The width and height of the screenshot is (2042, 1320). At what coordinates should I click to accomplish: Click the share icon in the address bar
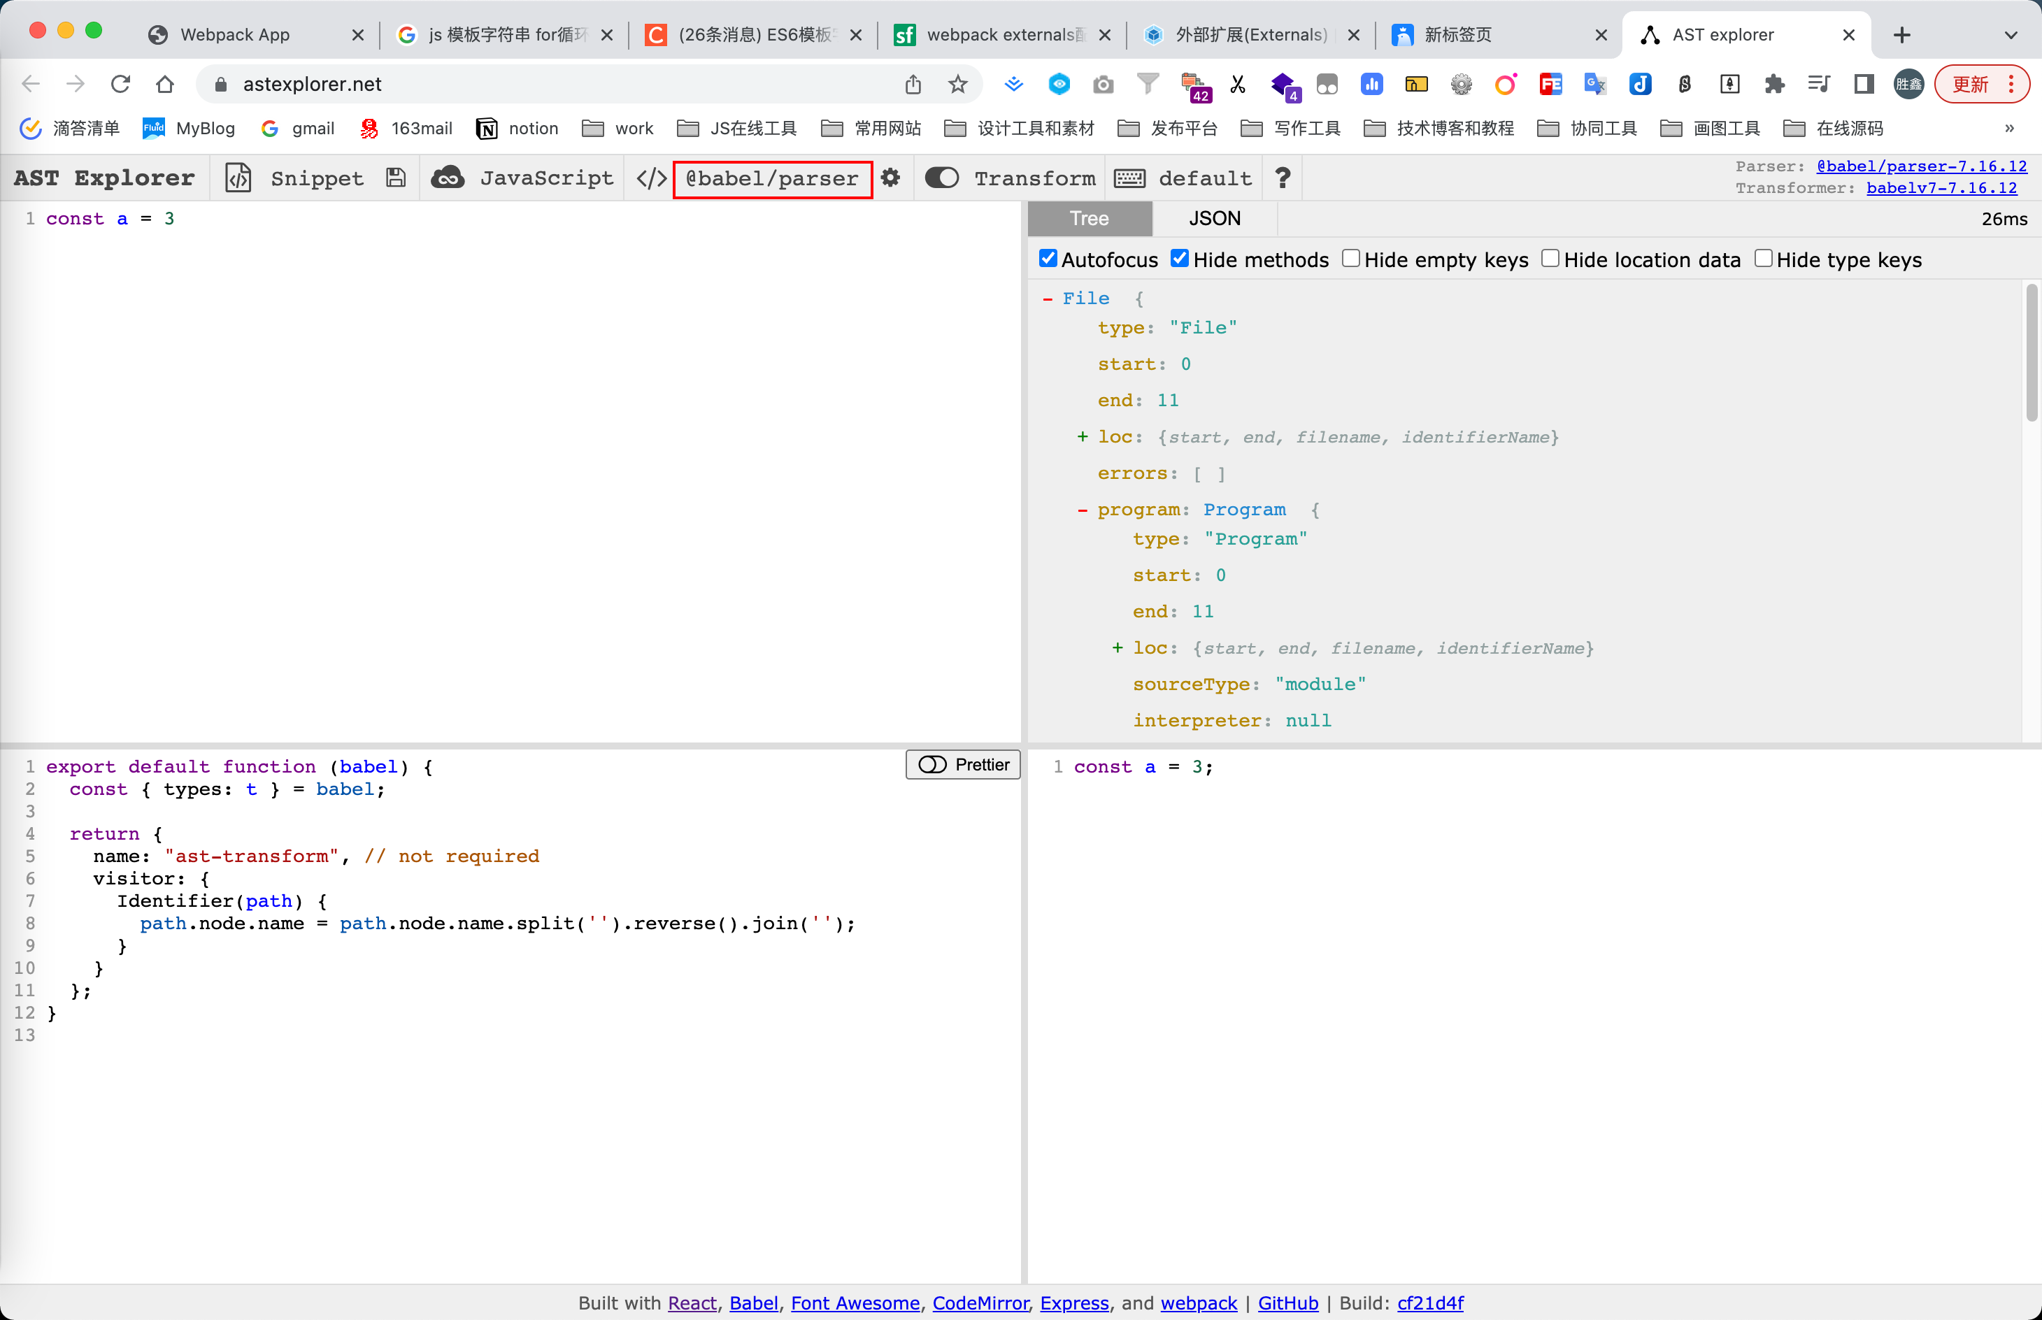tap(913, 84)
